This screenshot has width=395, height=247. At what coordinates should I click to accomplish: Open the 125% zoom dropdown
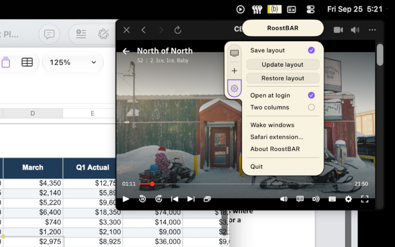[x=73, y=62]
